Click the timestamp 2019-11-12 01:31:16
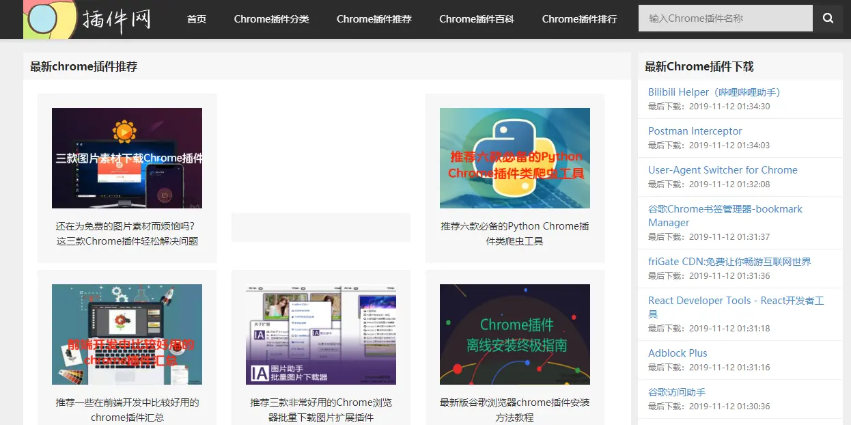The height and width of the screenshot is (425, 851). pos(729,368)
